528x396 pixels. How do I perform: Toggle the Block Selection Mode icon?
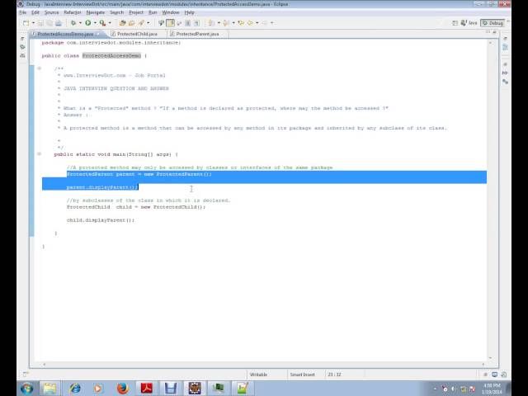coord(188,23)
